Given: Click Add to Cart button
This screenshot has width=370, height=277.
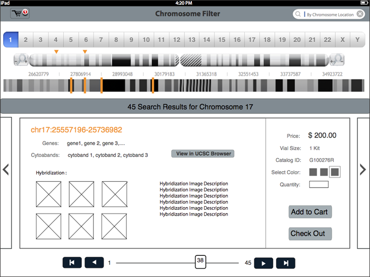Looking at the screenshot, I should (x=310, y=212).
